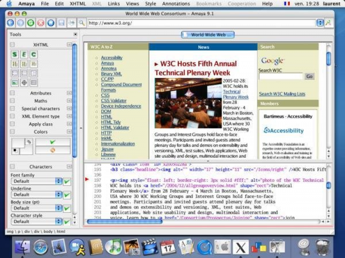The width and height of the screenshot is (345, 258).
Task: Insert a heading 3 with H3 tool
Action: click(x=34, y=64)
